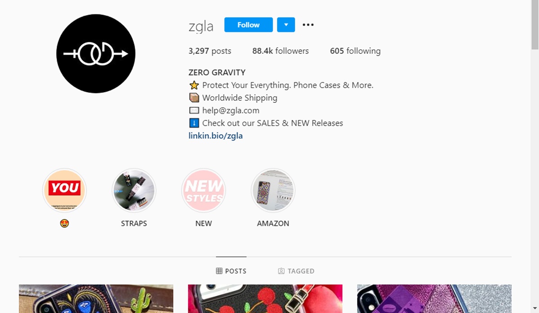The image size is (539, 313).
Task: View the STRAPS story highlight
Action: [134, 190]
